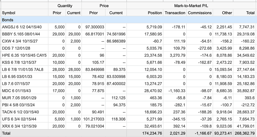Click the BBBY current price 74.561996
This screenshot has width=257, height=137.
(x=116, y=34)
